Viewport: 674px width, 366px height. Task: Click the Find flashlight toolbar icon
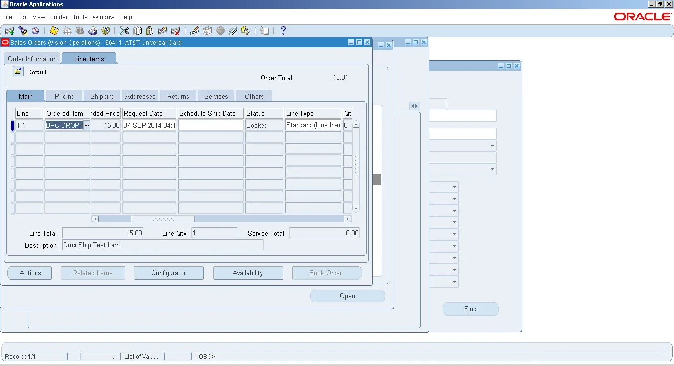pos(22,31)
